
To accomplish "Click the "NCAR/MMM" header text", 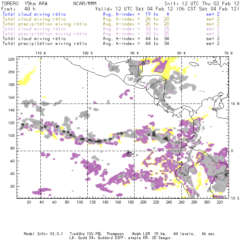I will coord(85,4).
